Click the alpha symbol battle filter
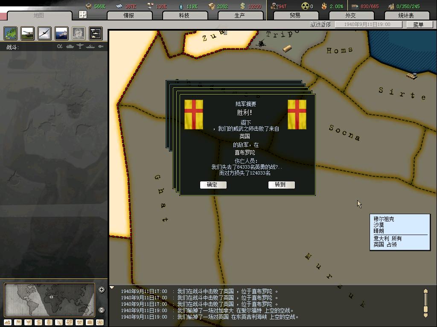Image resolution: width=437 pixels, height=327 pixels. [60, 46]
